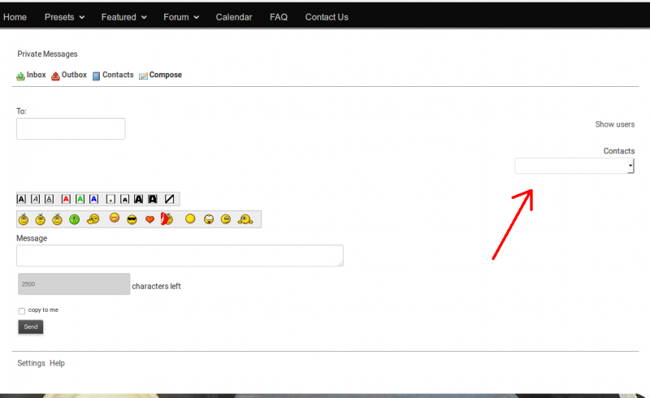Insert the green smiley emoticon
The width and height of the screenshot is (650, 398).
pos(75,219)
